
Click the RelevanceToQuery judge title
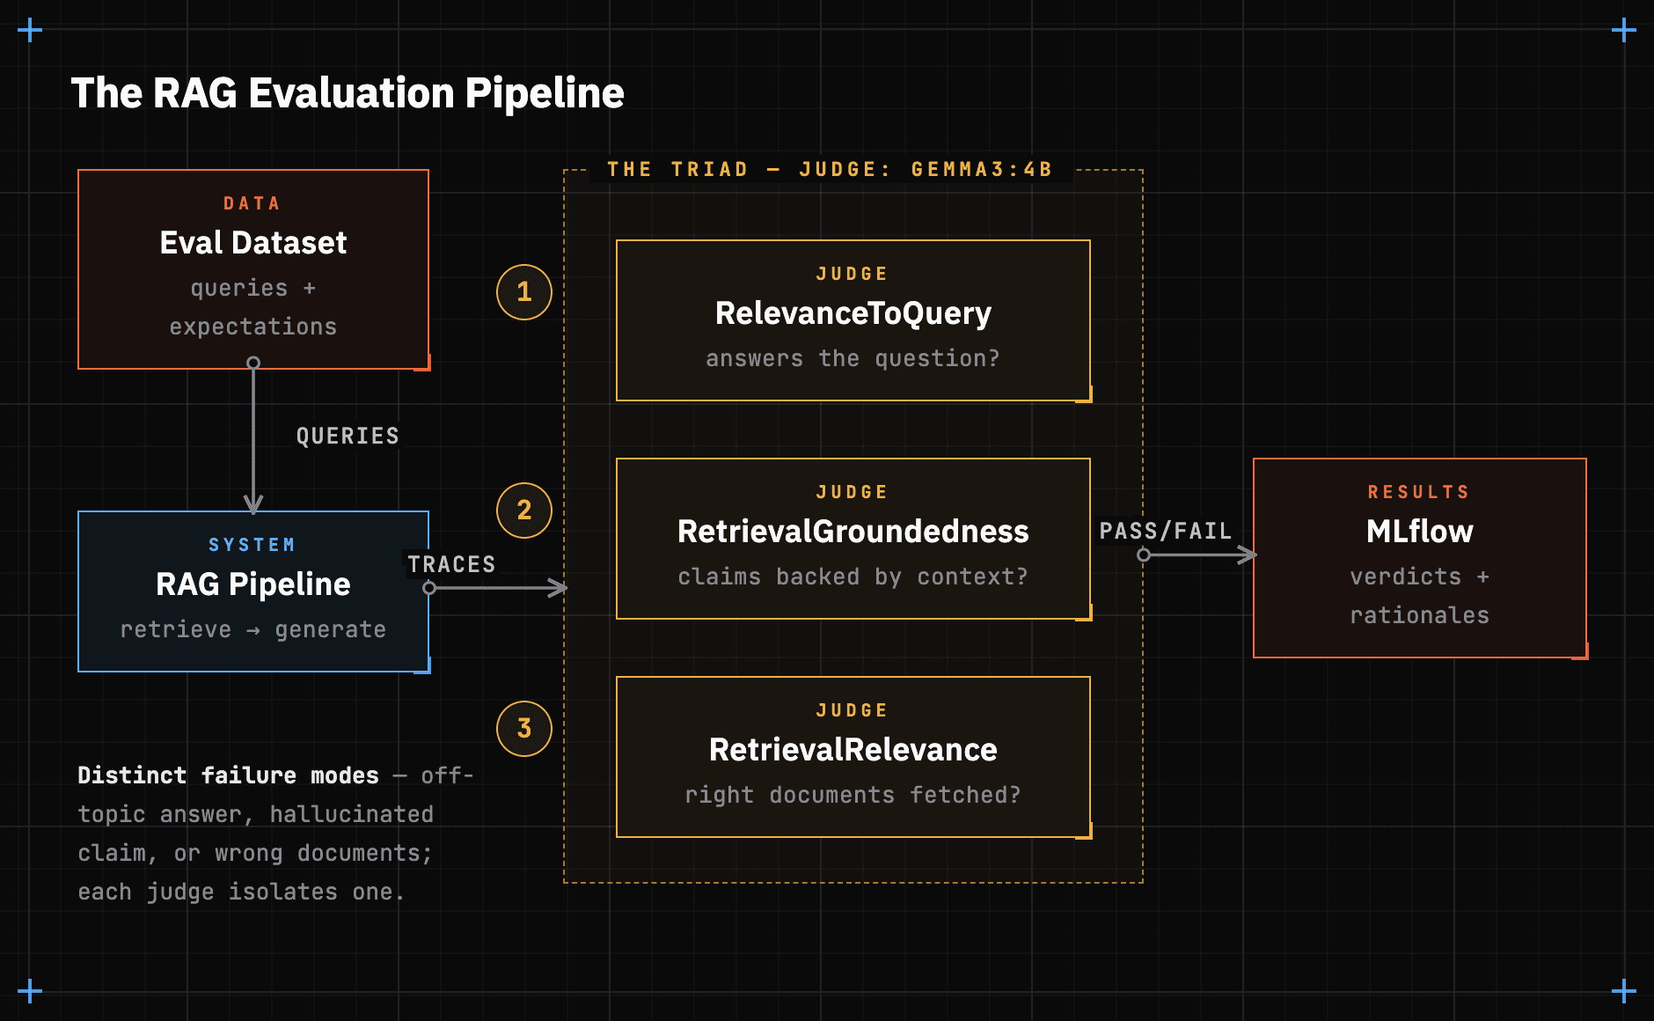[x=853, y=313]
